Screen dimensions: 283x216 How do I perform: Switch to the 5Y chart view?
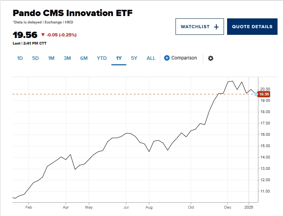pos(134,58)
